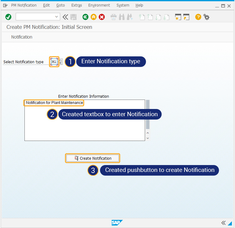Click the Find binoculars icon

coord(122,17)
